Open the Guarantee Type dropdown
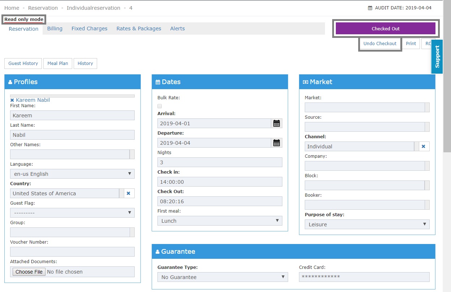The width and height of the screenshot is (451, 292). click(223, 277)
